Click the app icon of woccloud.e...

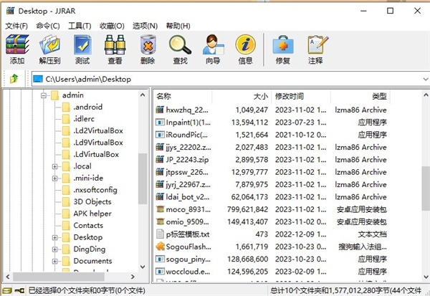pos(160,272)
